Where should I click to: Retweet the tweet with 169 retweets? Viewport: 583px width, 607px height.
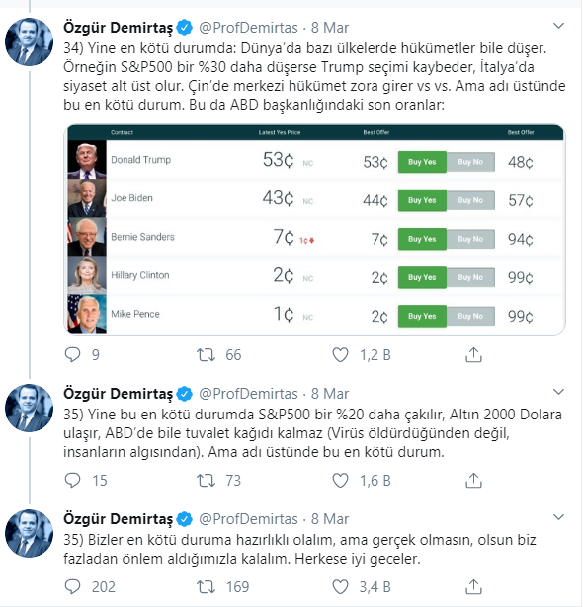coord(206,587)
